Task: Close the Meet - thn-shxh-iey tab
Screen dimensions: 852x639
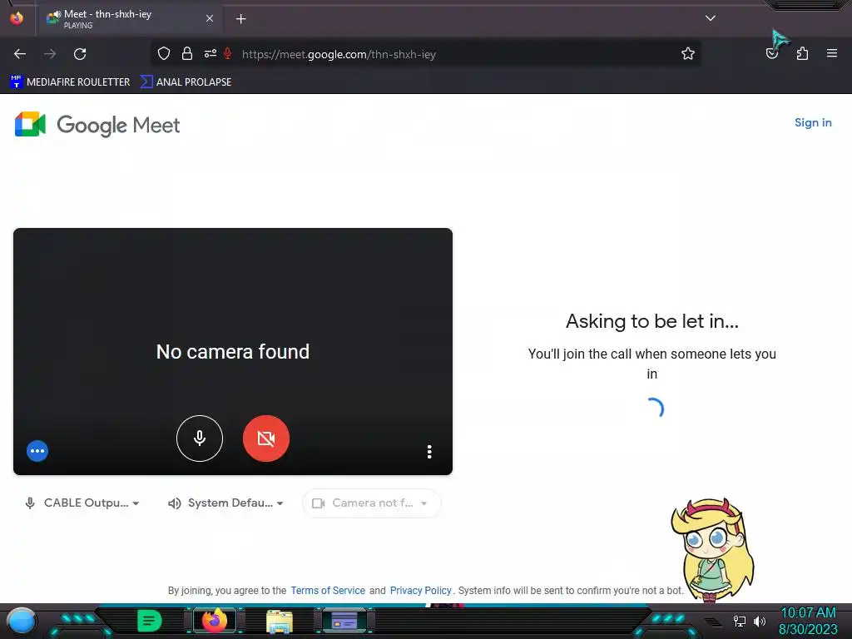Action: click(210, 18)
